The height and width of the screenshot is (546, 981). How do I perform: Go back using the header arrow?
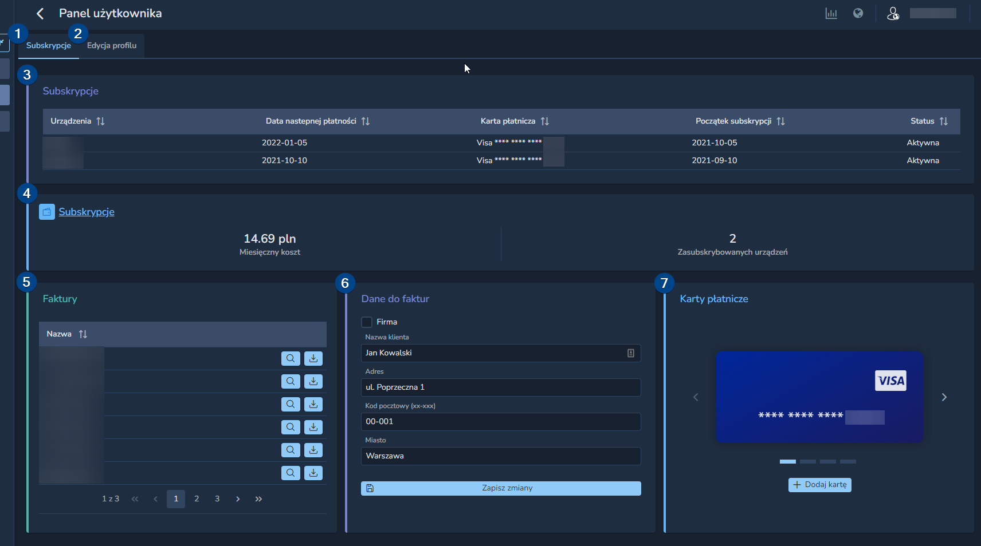click(40, 14)
